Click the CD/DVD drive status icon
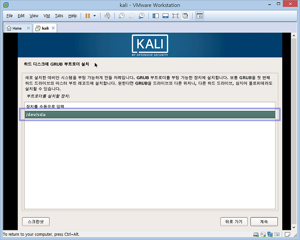This screenshot has width=300, height=240. point(263,235)
